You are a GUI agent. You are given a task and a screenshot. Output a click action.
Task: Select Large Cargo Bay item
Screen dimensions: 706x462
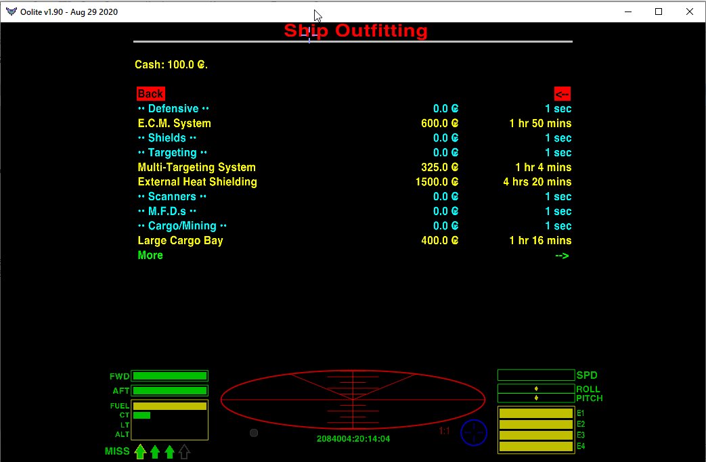coord(180,241)
